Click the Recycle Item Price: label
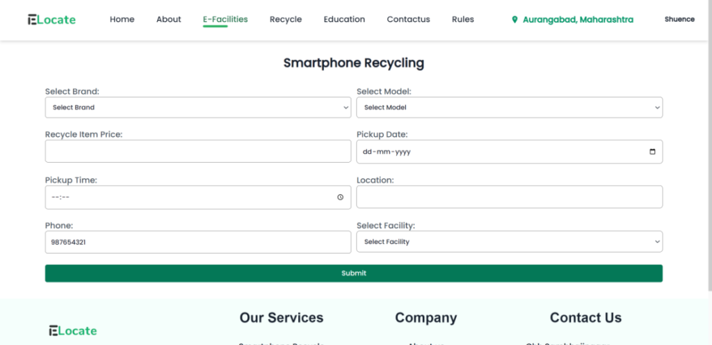 pyautogui.click(x=83, y=134)
